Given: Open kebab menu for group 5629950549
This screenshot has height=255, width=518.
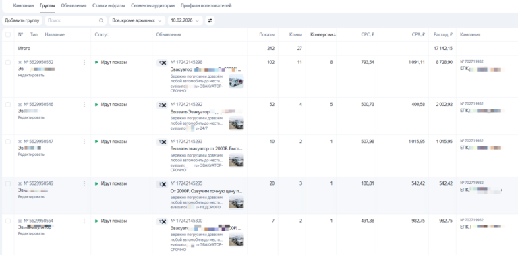Looking at the screenshot, I should [84, 183].
